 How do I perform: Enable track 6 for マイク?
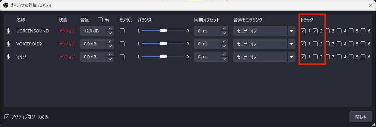[x=363, y=57]
